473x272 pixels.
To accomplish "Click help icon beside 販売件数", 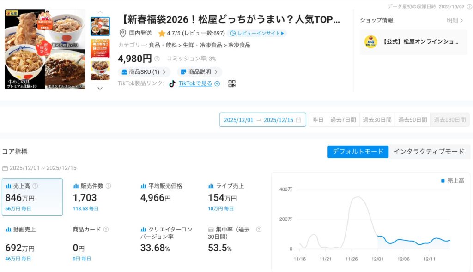I will pyautogui.click(x=109, y=186).
